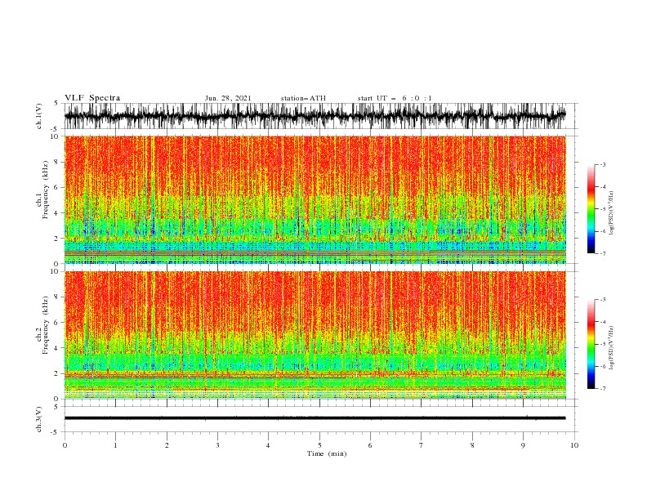Pick the ch.1 PSD color scale bar
This screenshot has width=647, height=500.
tap(591, 209)
